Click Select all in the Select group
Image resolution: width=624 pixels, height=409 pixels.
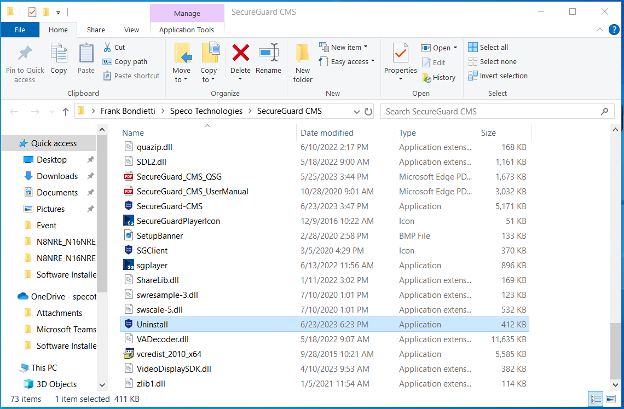coord(492,47)
